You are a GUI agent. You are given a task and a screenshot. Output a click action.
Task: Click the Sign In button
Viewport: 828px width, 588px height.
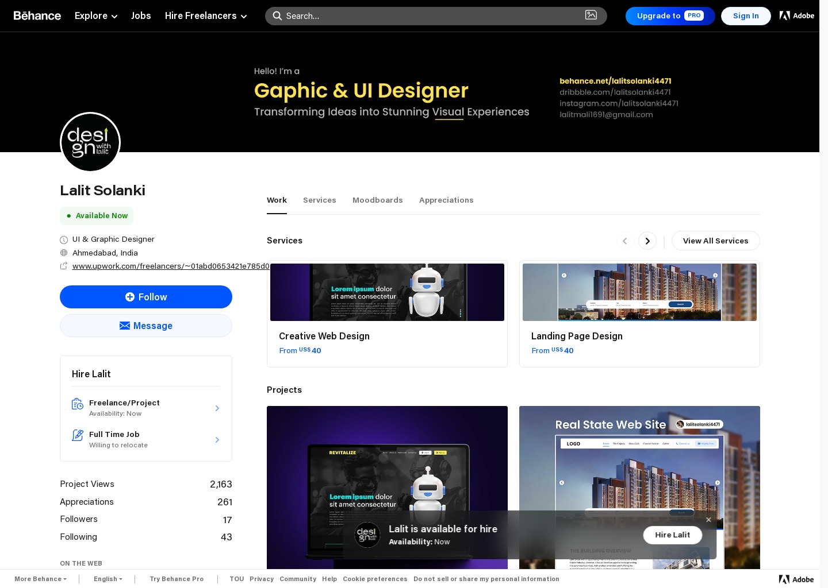(746, 16)
